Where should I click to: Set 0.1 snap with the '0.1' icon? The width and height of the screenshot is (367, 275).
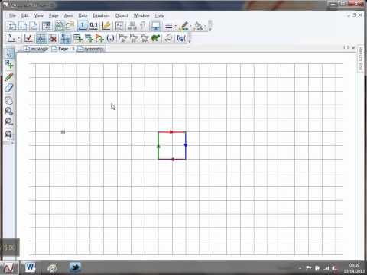(x=93, y=26)
